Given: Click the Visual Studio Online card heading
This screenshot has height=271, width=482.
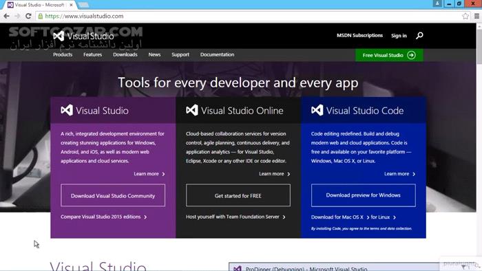Looking at the screenshot, I should click(x=242, y=111).
